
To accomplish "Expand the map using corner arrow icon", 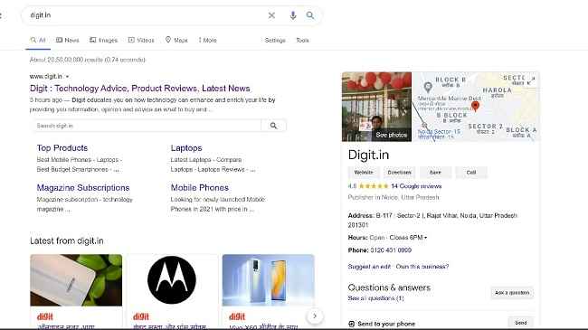I will (x=532, y=79).
